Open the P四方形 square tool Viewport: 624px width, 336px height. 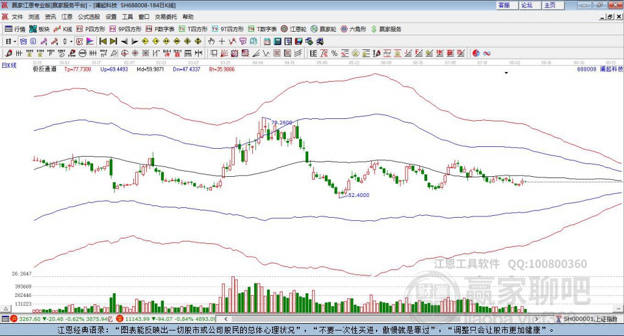pyautogui.click(x=91, y=29)
